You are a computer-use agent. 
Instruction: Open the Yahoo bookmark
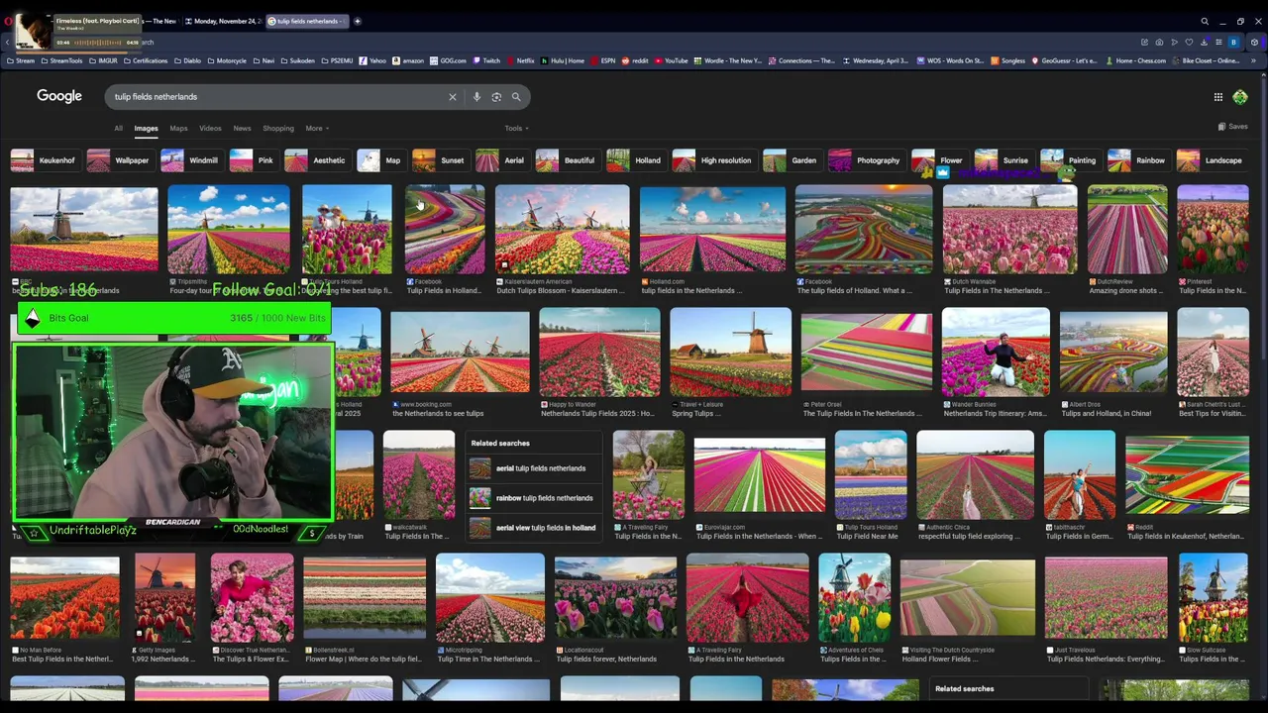click(372, 60)
